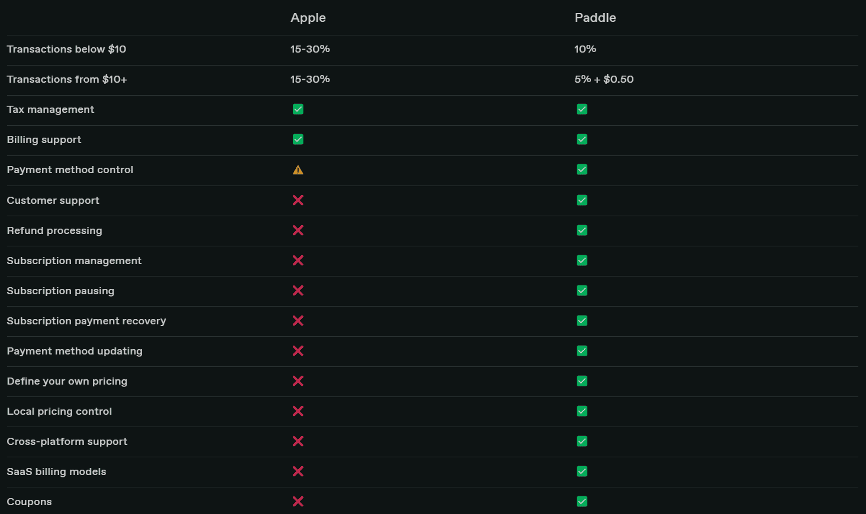The height and width of the screenshot is (514, 866).
Task: Click the 'Tax management' row label
Action: [50, 110]
